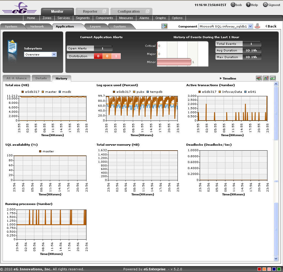
Task: Open the Component Microsoft SQL dropdown
Action: [225, 26]
